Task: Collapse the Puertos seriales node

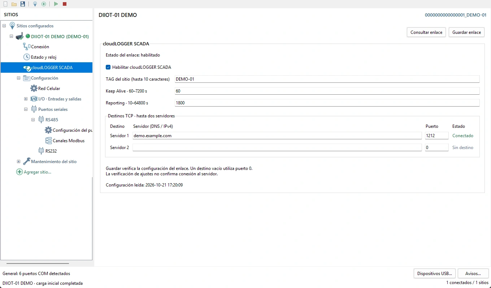Action: [26, 109]
